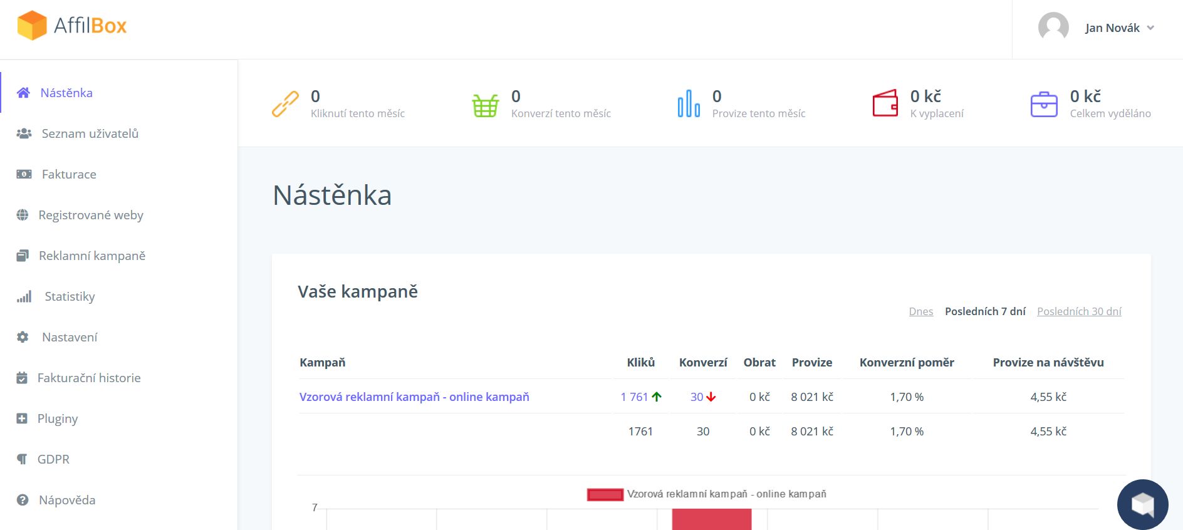Click the Celkem vyděláno label
The height and width of the screenshot is (530, 1183).
click(1110, 113)
